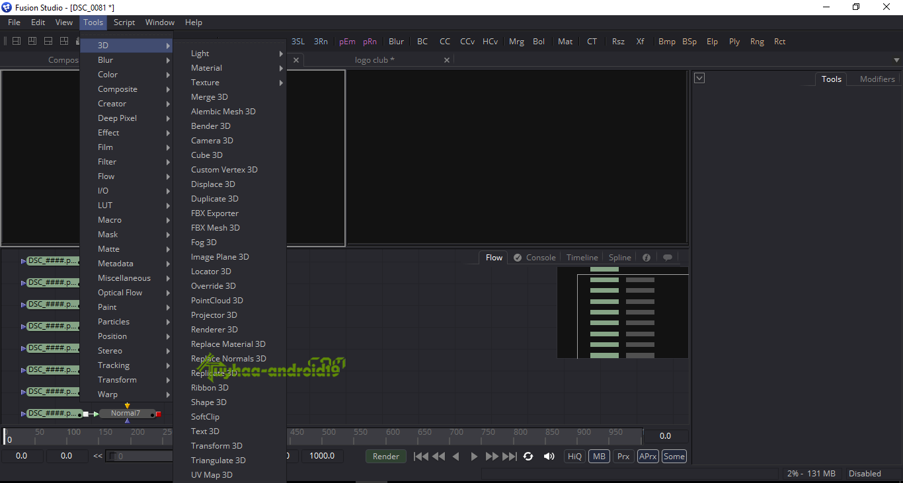Screen dimensions: 903x483
Task: Click the 1000.0 end frame field
Action: tap(322, 456)
